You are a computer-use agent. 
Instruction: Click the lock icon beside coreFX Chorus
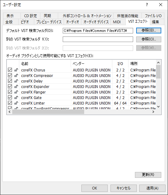(16, 70)
